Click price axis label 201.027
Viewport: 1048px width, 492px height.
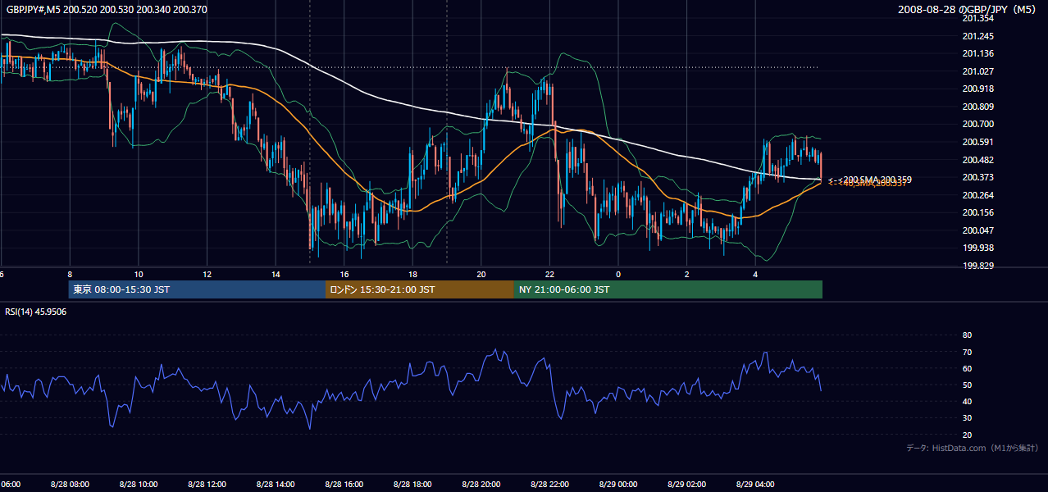pyautogui.click(x=977, y=71)
